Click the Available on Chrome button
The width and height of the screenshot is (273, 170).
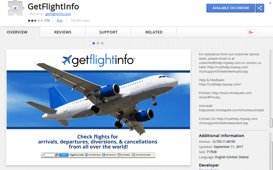[231, 8]
